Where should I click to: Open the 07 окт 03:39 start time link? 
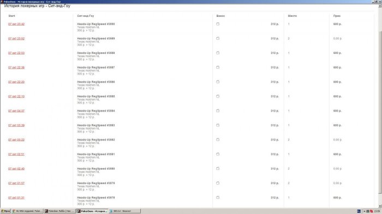click(16, 125)
